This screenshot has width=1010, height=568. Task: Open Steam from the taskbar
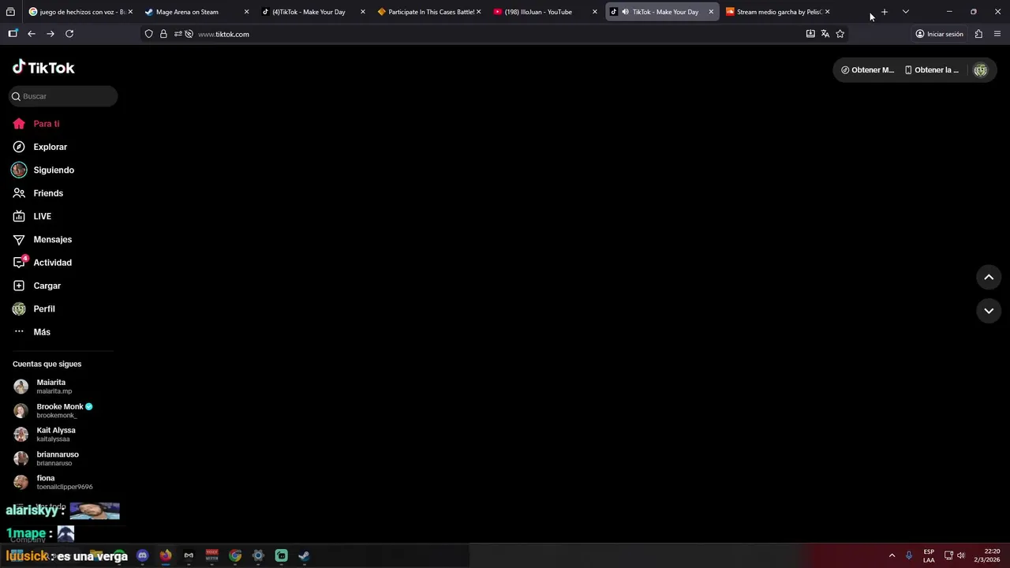pos(304,555)
